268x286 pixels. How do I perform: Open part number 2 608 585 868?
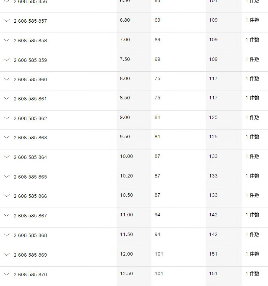click(x=30, y=235)
